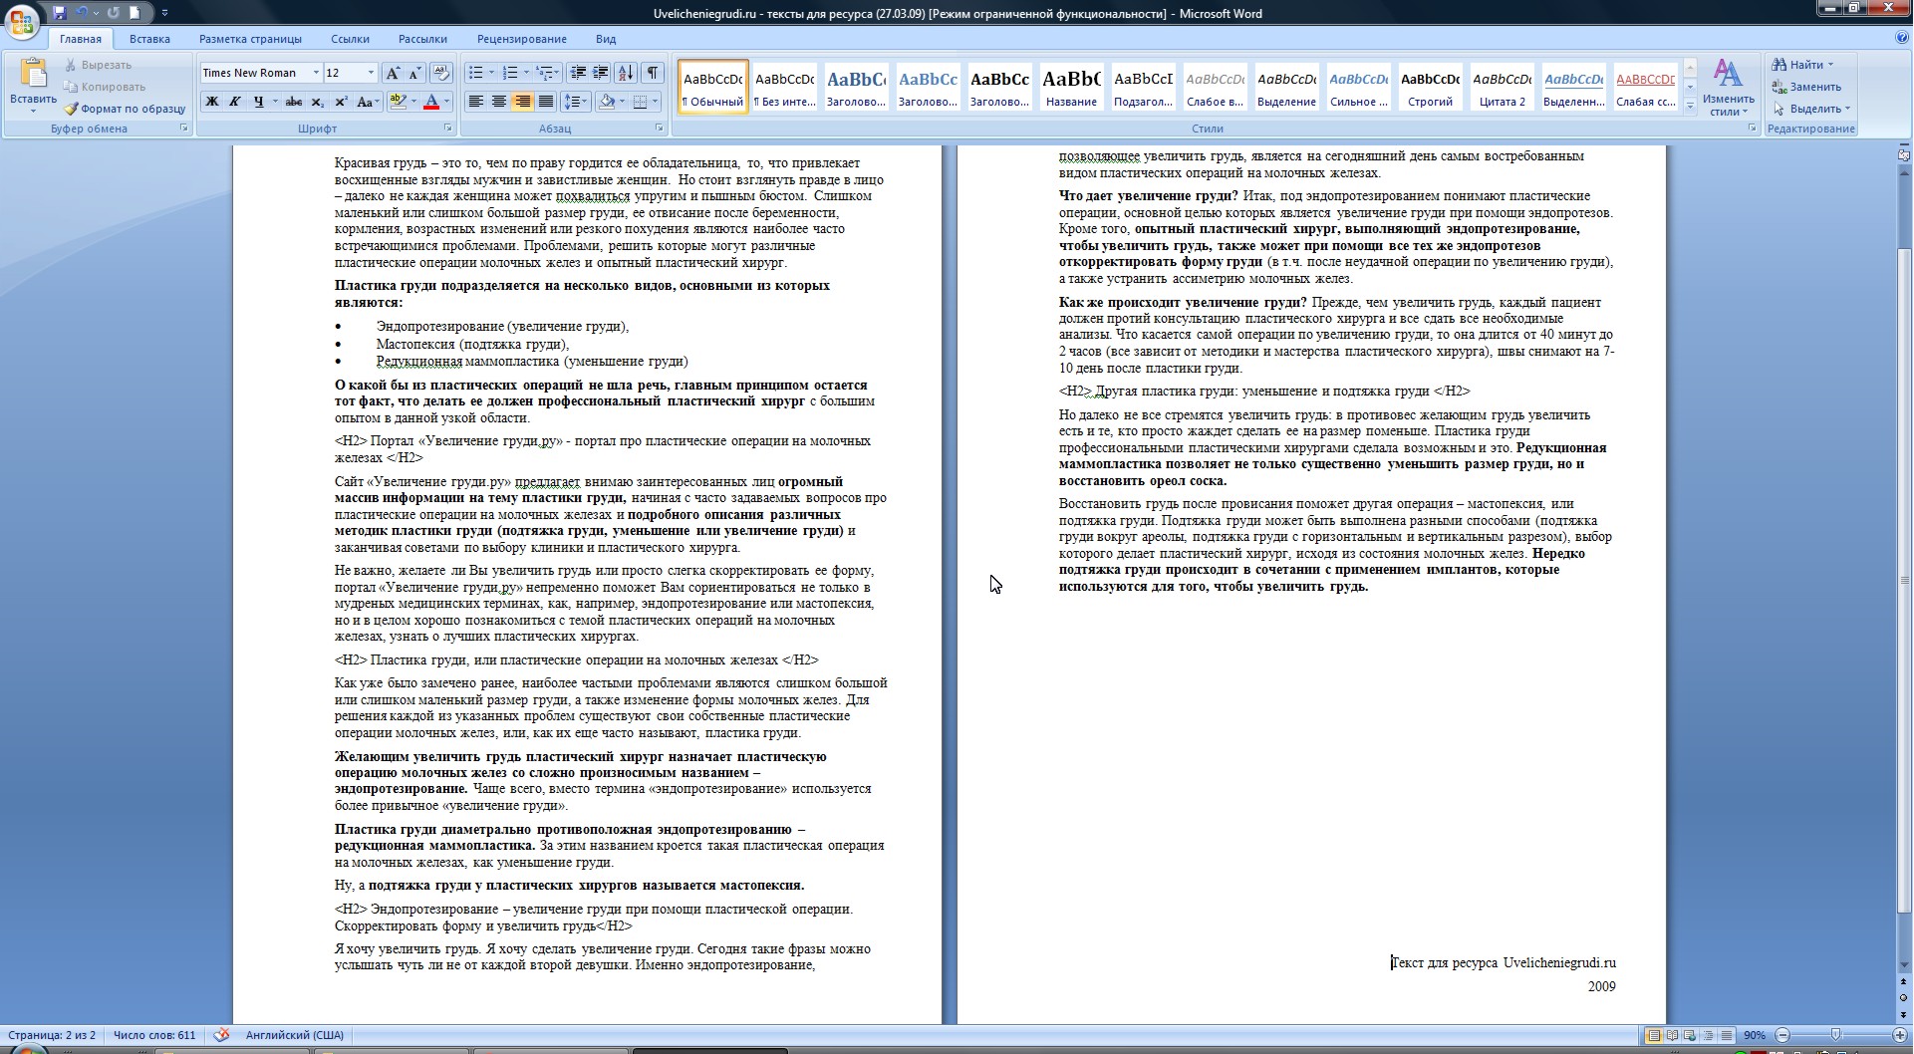Show paragraph marks with the ¶ icon
This screenshot has width=1914, height=1054.
pyautogui.click(x=653, y=73)
